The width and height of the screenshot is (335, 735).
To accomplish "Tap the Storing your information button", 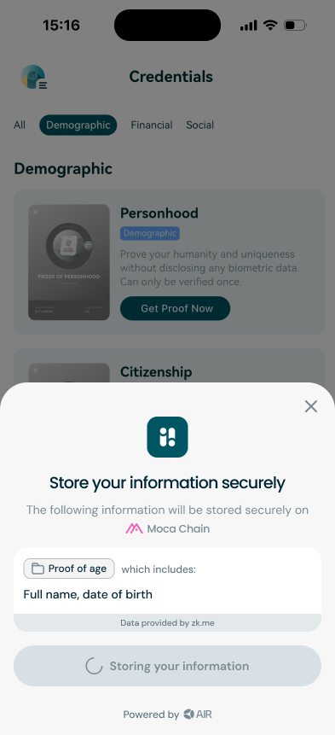I will pos(167,666).
